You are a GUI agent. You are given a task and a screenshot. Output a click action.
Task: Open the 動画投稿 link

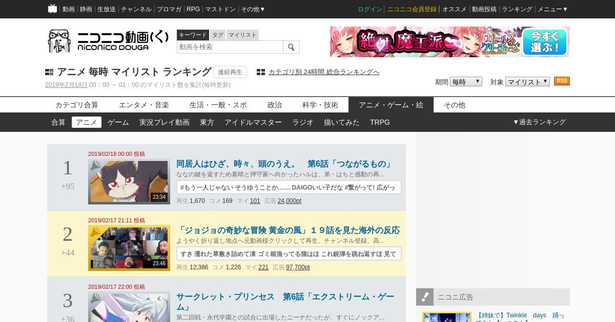pos(484,9)
